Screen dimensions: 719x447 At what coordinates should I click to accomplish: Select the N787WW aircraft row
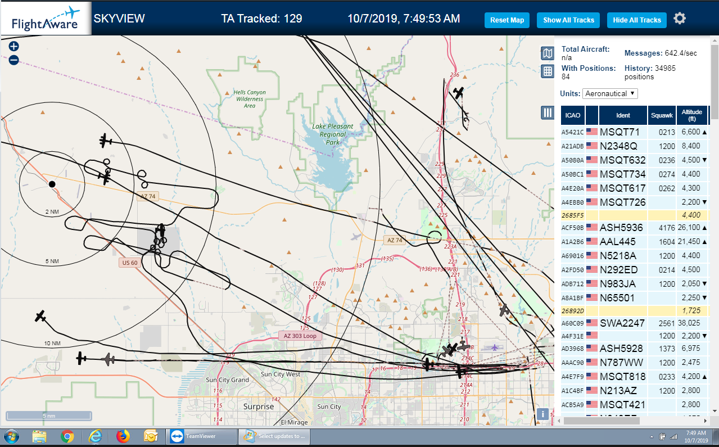[635, 363]
